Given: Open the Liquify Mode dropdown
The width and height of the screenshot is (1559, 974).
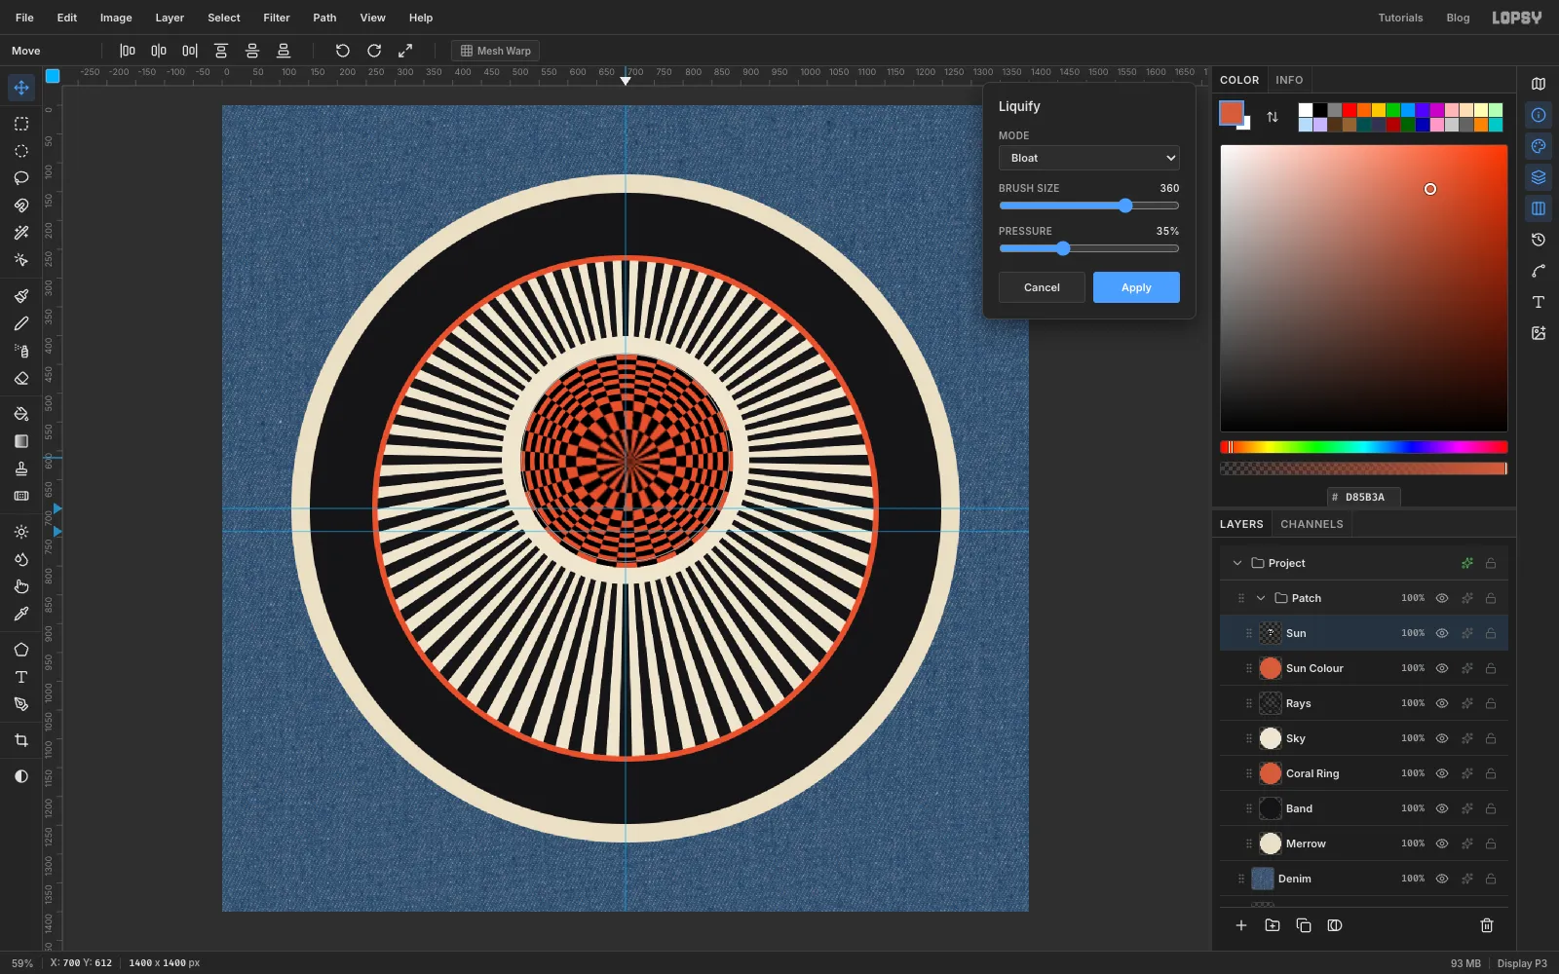Looking at the screenshot, I should 1089,158.
